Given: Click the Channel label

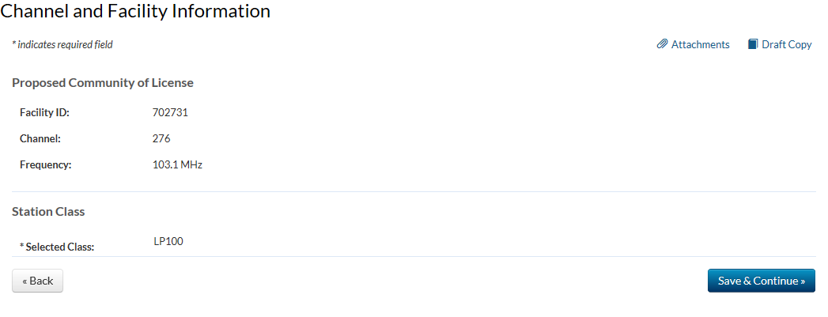Looking at the screenshot, I should pyautogui.click(x=40, y=138).
